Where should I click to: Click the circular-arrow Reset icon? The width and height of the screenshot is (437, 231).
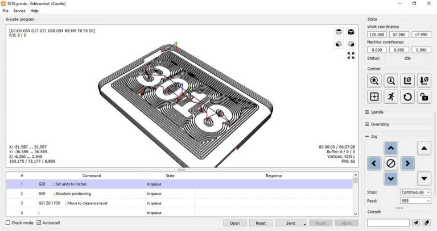pos(407,96)
